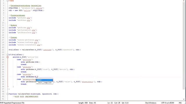Click the //wird noch implementiert comment
This screenshot has height=104, width=186.
coord(26,96)
